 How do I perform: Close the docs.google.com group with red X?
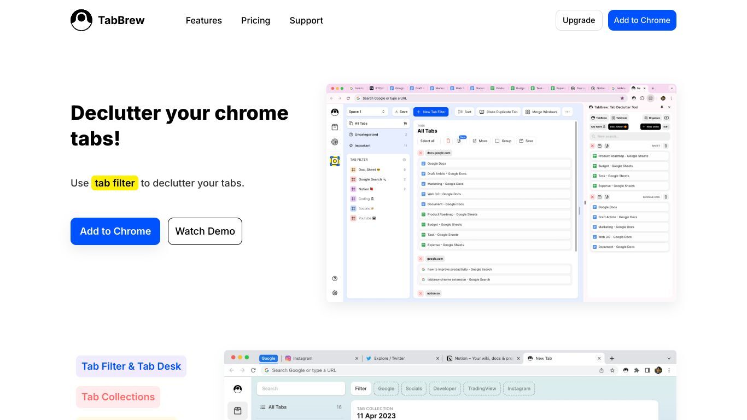pyautogui.click(x=421, y=153)
